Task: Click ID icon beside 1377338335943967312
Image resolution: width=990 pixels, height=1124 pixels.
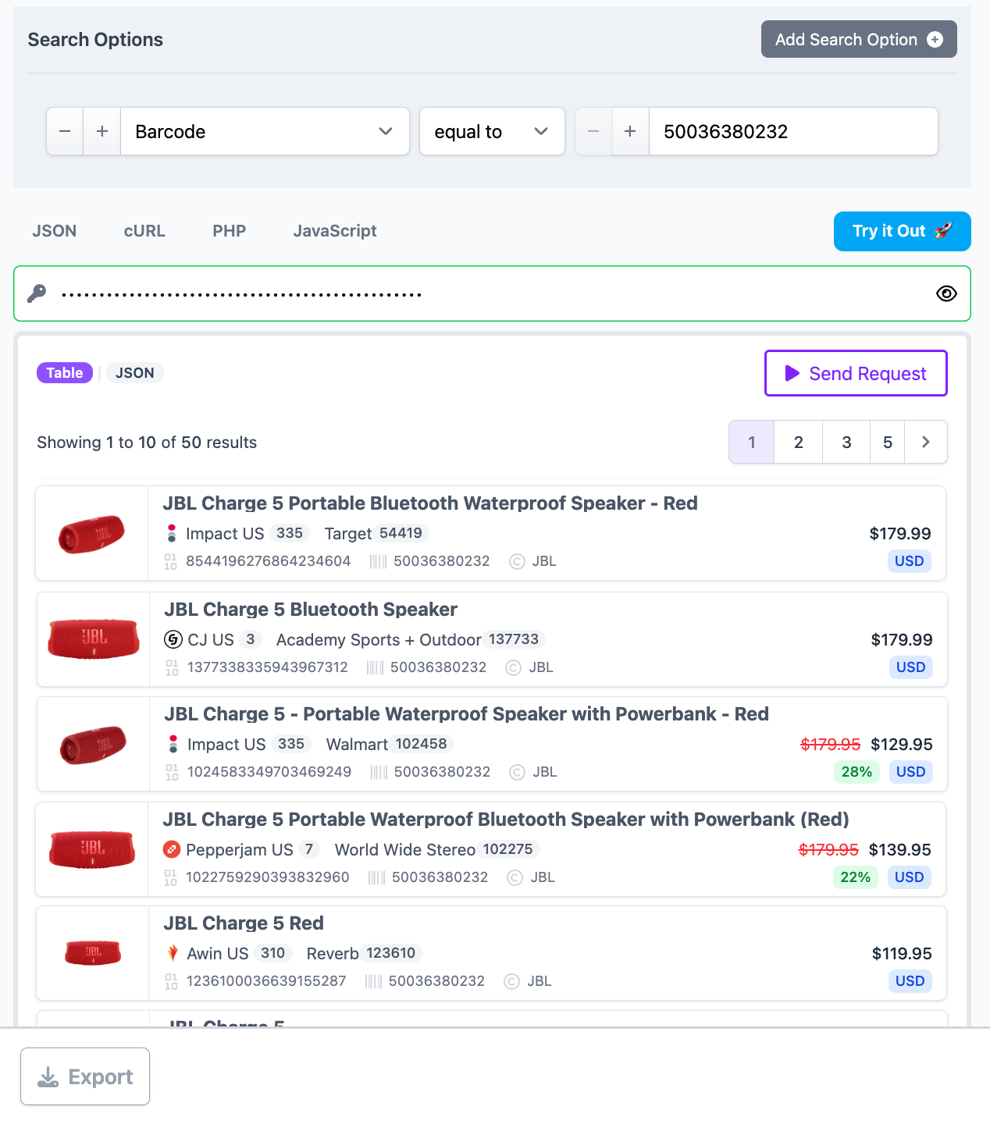Action: point(173,667)
